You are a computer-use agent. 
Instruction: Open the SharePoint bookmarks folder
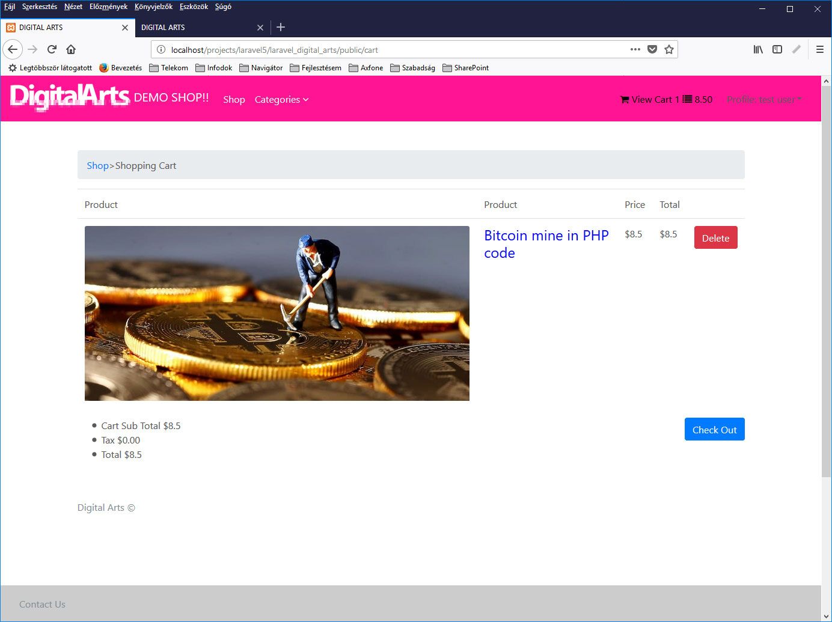tap(466, 68)
